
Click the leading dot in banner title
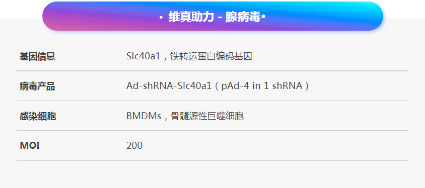pyautogui.click(x=161, y=18)
